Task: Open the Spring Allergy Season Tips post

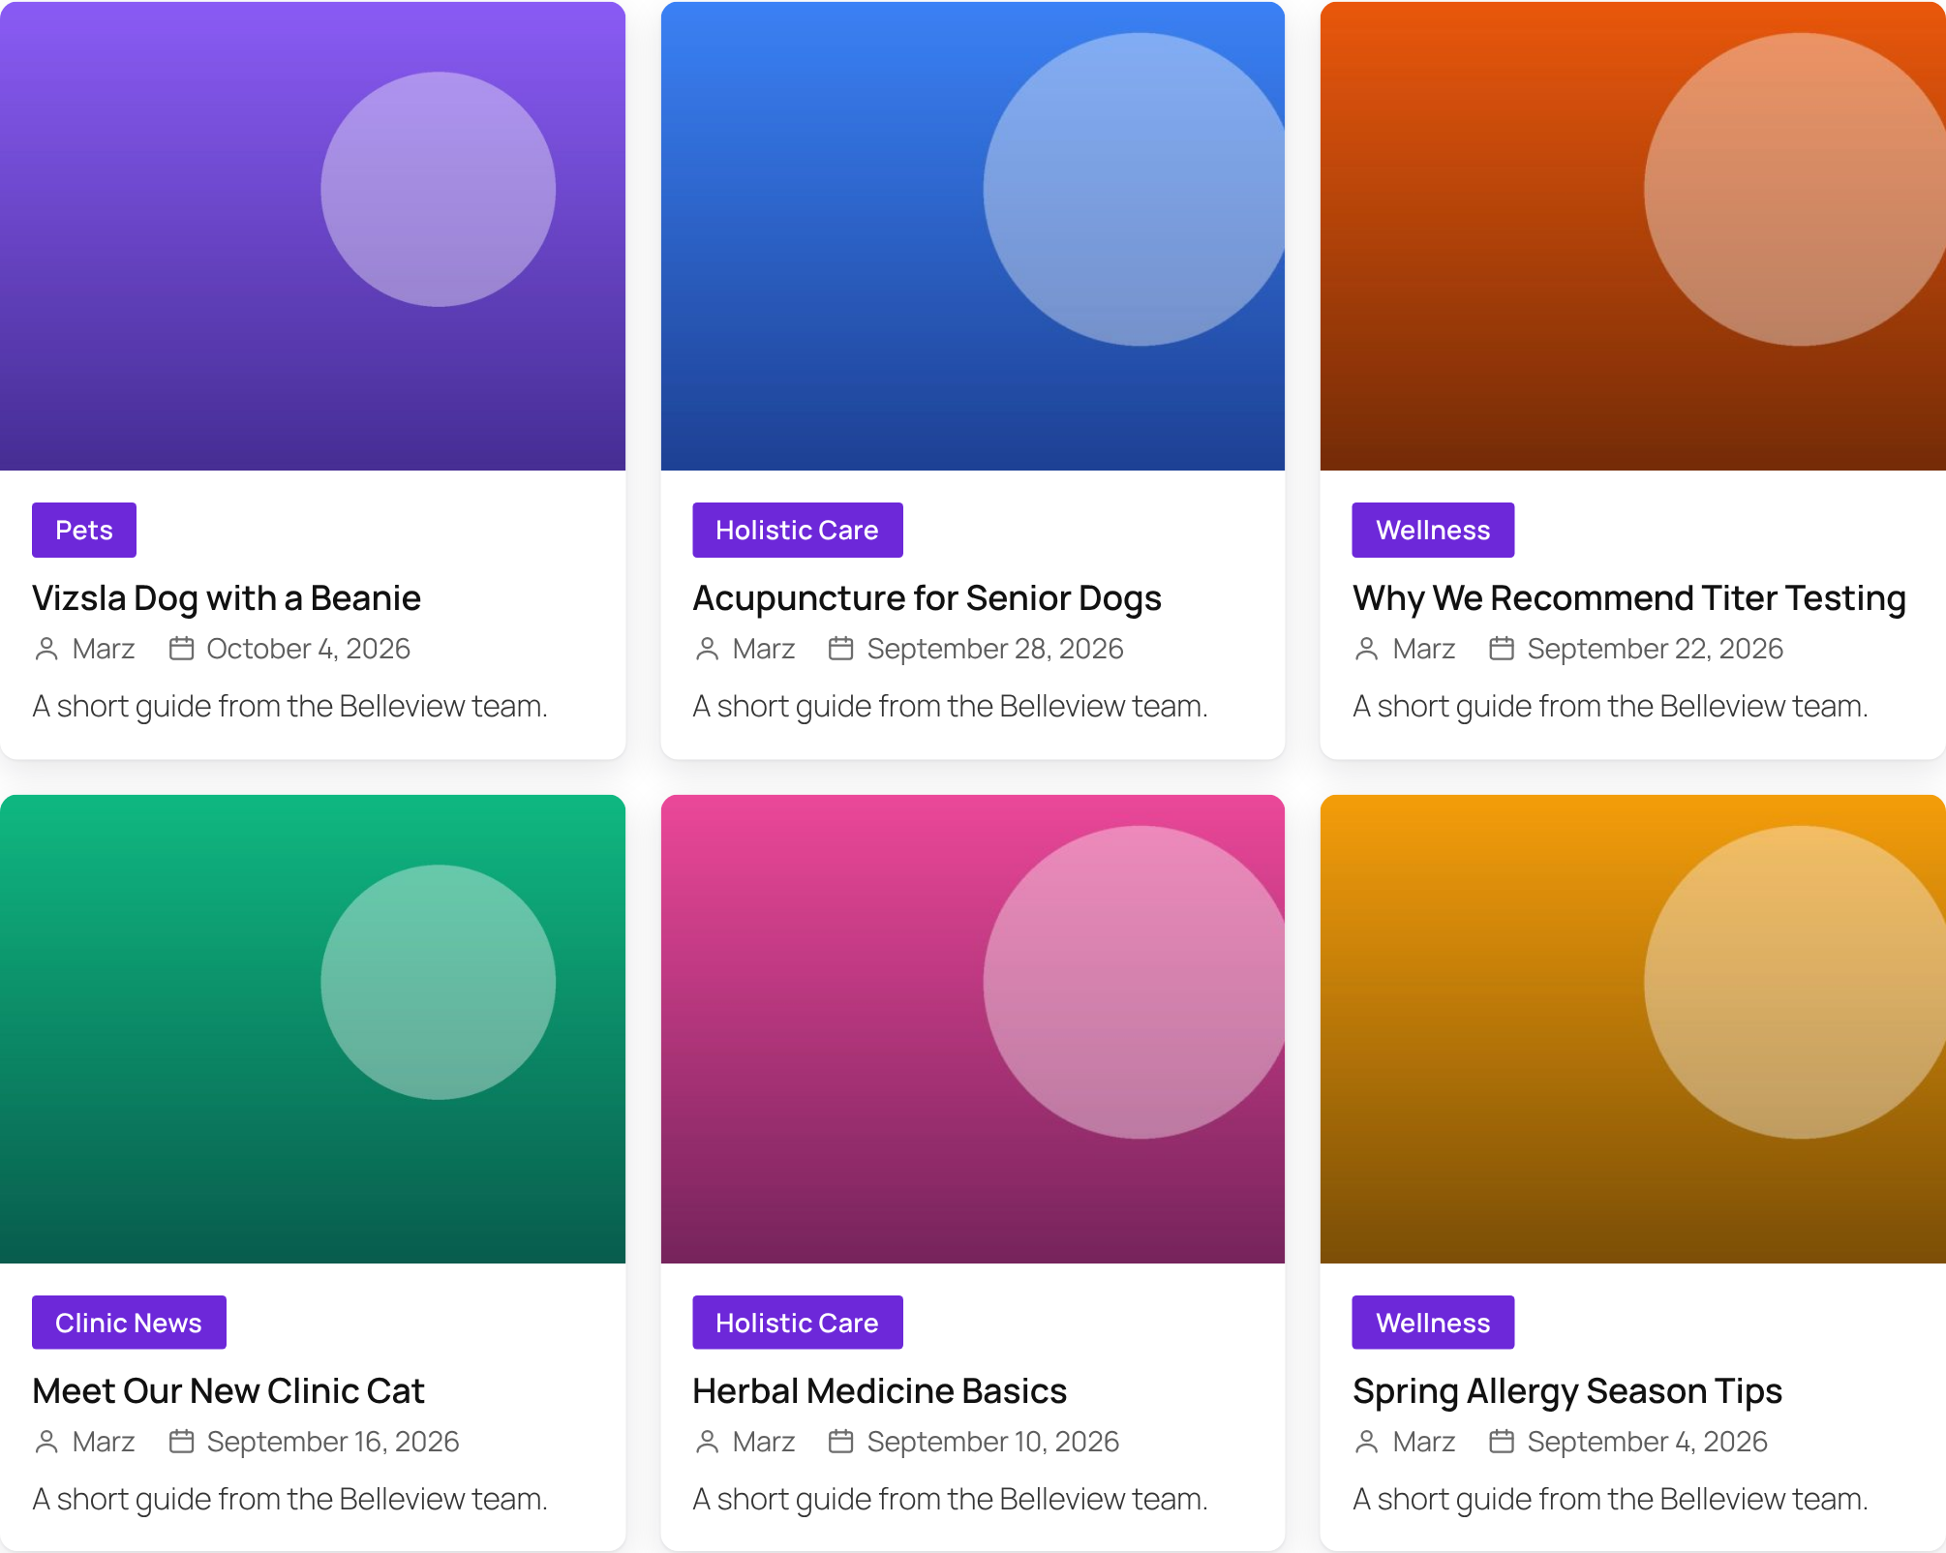Action: (1567, 1391)
